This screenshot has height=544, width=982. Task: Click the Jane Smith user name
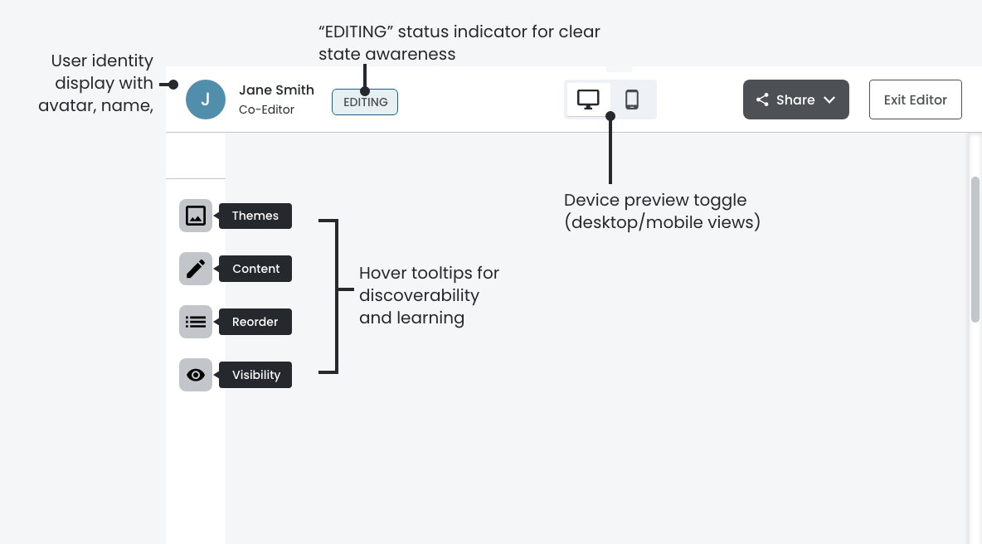[x=276, y=90]
